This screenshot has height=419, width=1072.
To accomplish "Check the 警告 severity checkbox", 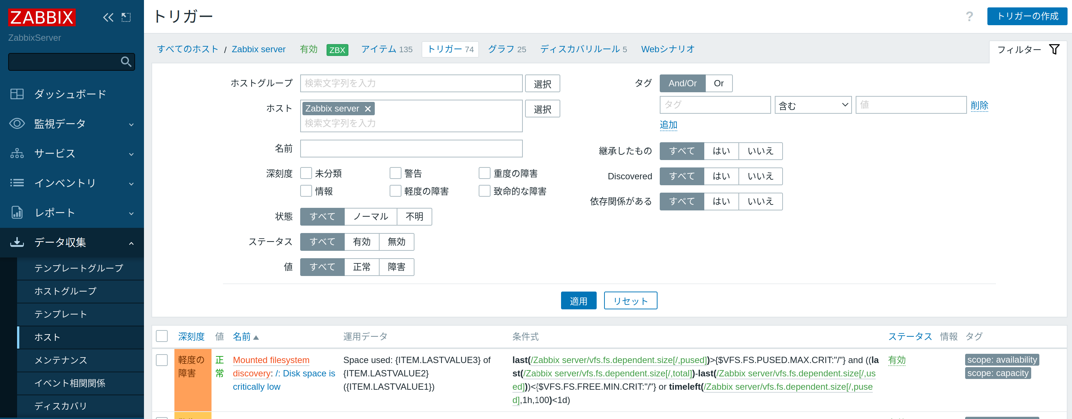I will click(395, 173).
